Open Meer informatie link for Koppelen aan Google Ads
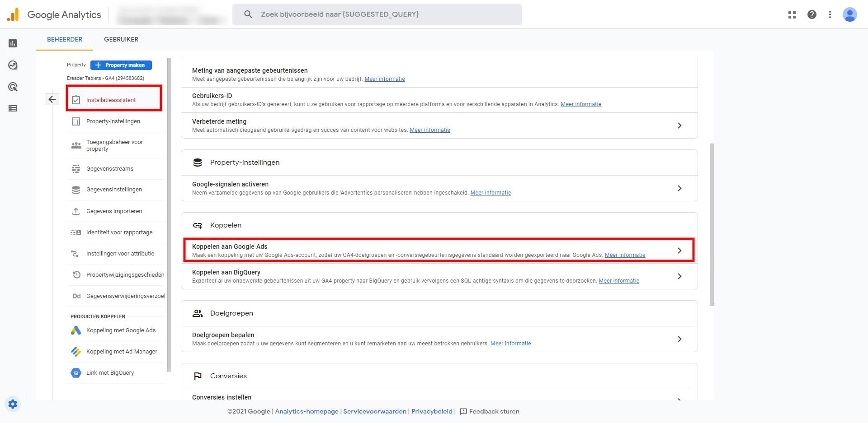 click(x=625, y=255)
